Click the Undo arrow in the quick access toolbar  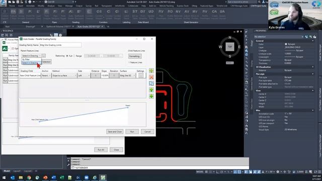[34, 2]
